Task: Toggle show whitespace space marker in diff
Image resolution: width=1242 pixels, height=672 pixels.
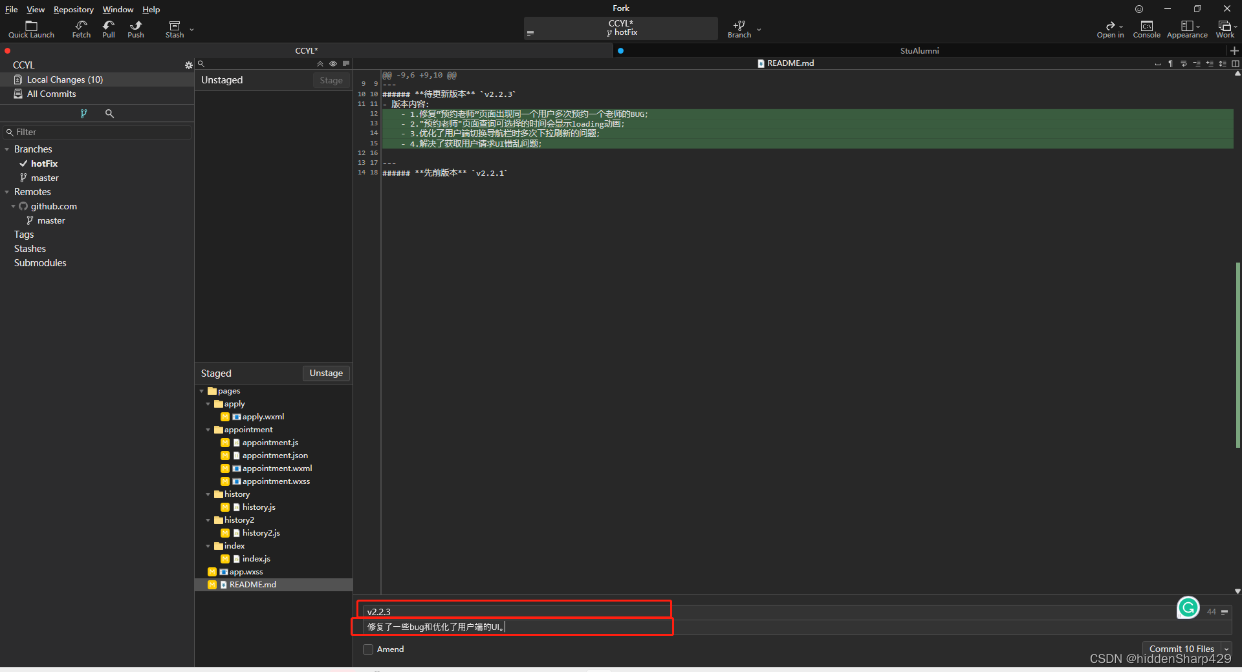Action: click(x=1158, y=63)
